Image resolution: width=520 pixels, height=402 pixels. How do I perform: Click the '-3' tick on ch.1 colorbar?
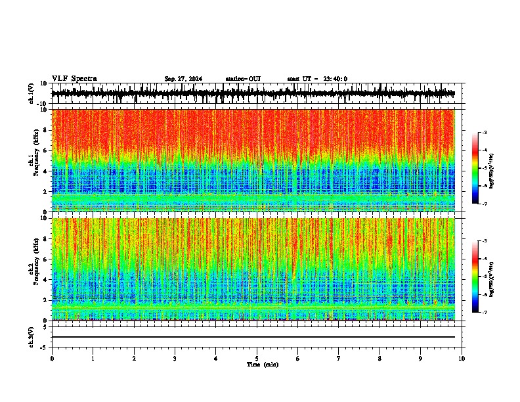[x=485, y=133]
